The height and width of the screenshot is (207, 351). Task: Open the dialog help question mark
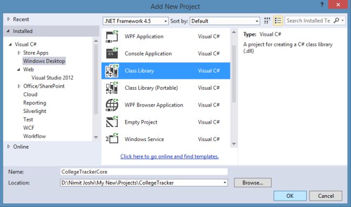click(322, 5)
